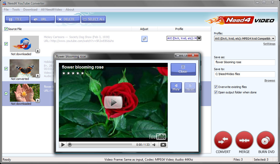
Task: Expand player options with the up-arrow icon
Action: coord(163,145)
